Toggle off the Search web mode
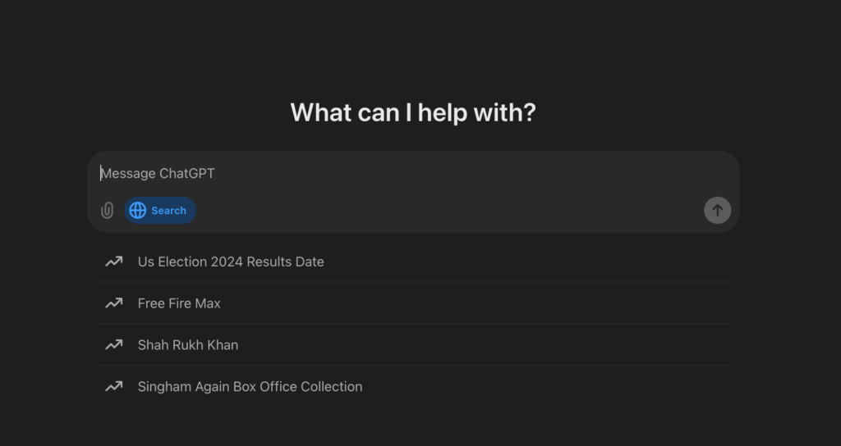The image size is (841, 446). click(x=160, y=211)
